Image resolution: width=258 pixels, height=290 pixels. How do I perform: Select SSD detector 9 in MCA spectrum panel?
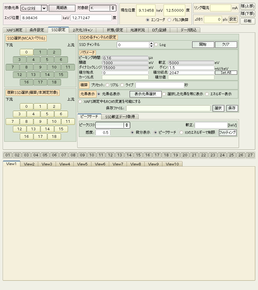(40, 67)
